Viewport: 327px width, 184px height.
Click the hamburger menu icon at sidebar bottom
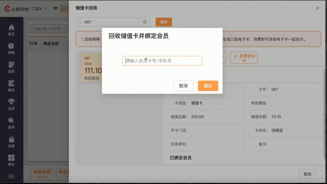click(x=11, y=177)
